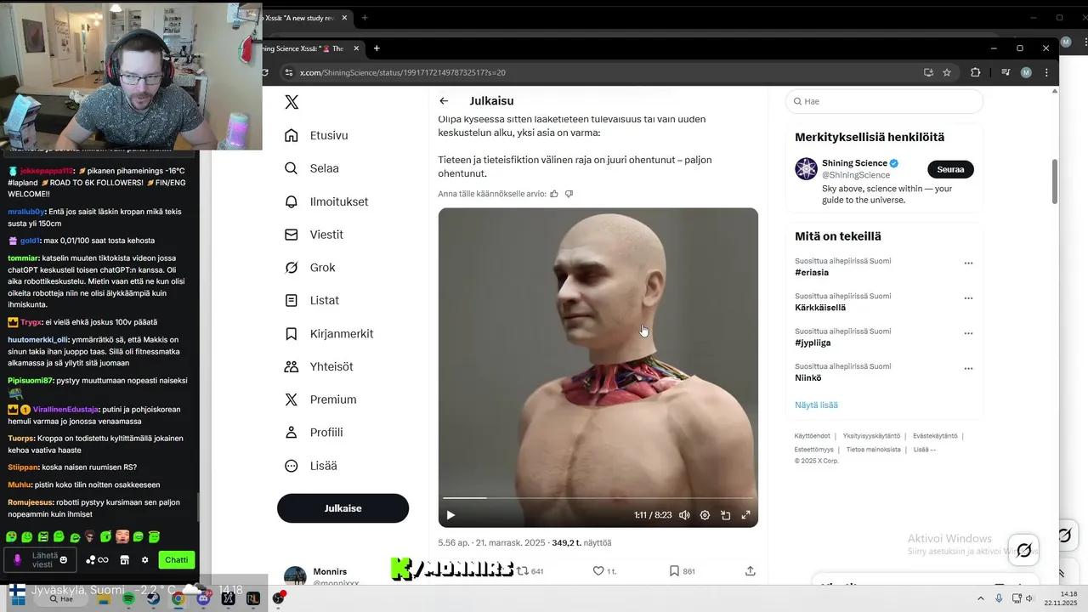Expand footer Lisää ··· menu
1088x612 pixels.
tap(925, 450)
